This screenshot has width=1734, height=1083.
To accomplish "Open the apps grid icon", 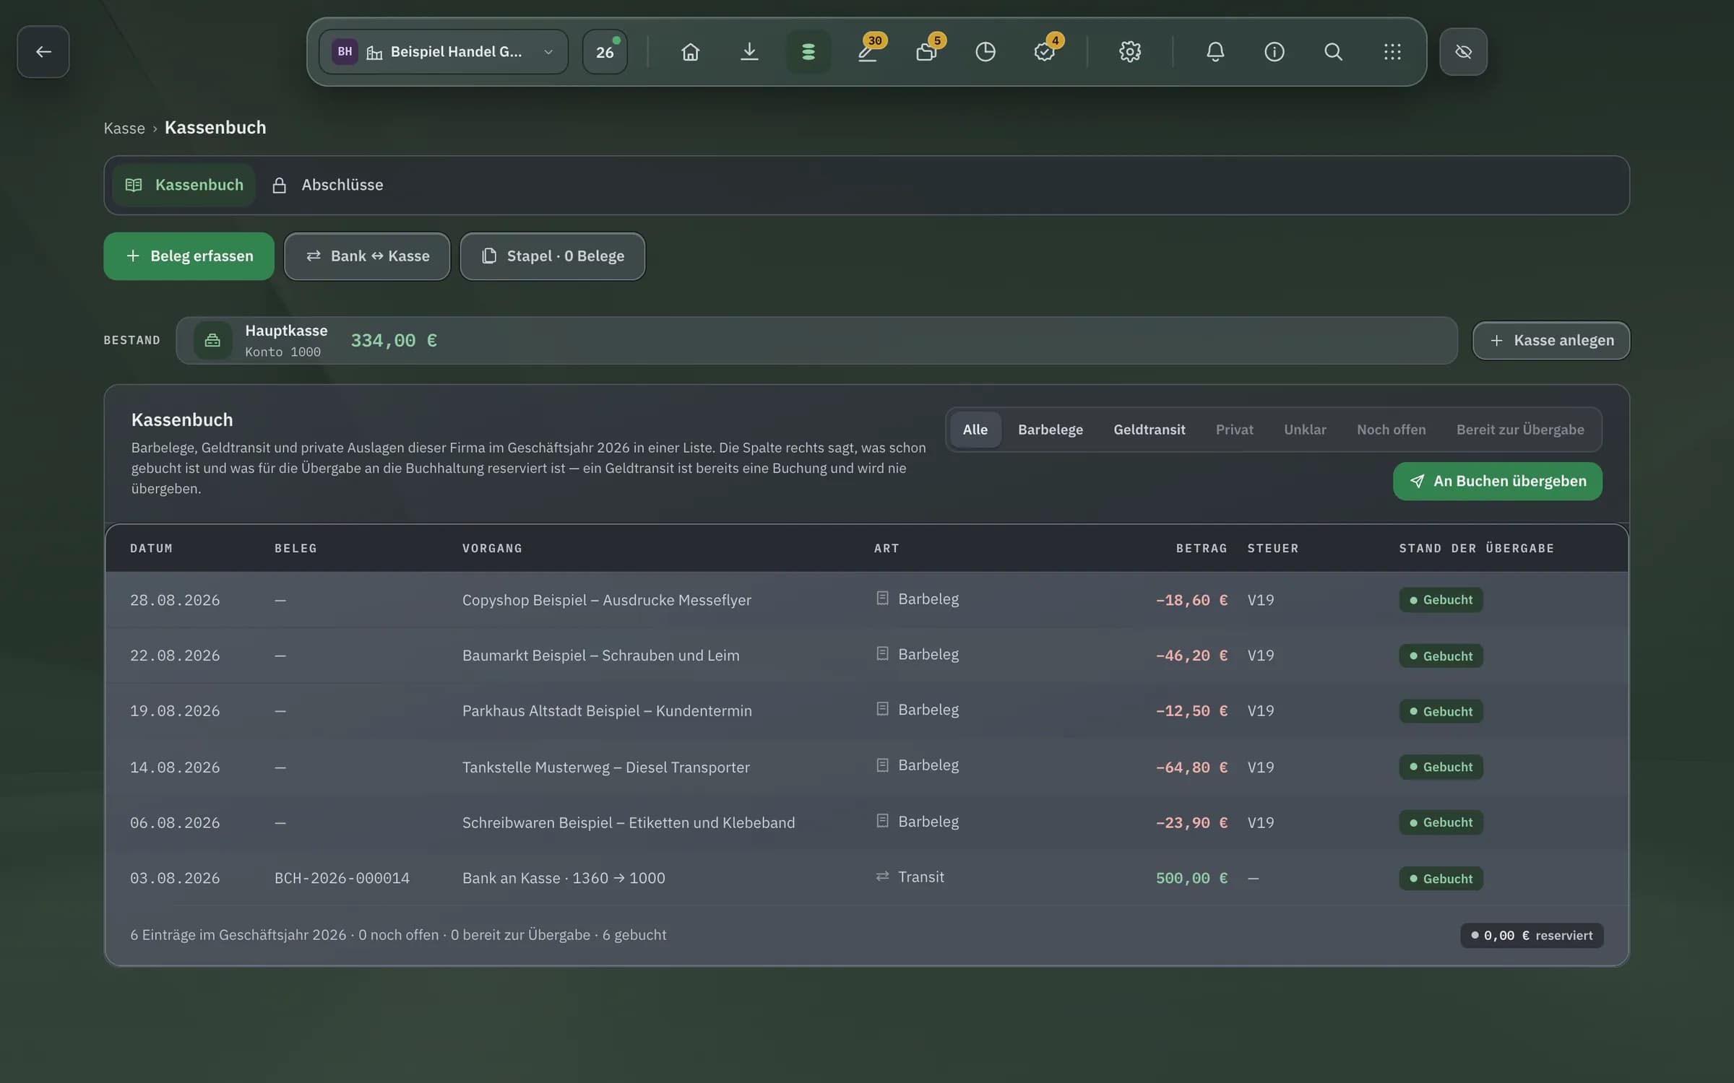I will (x=1392, y=51).
